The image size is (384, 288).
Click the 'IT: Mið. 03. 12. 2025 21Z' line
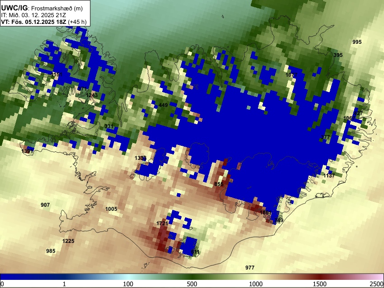tap(33, 15)
